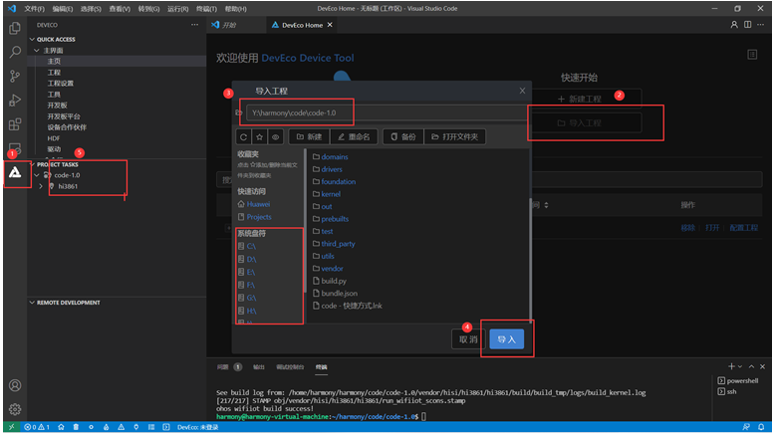The image size is (774, 434).
Task: Click the notifications bell in status bar
Action: point(761,427)
